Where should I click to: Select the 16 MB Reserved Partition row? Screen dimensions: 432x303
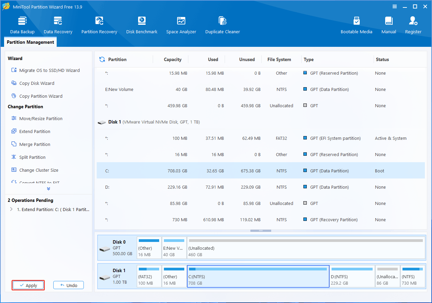261,154
